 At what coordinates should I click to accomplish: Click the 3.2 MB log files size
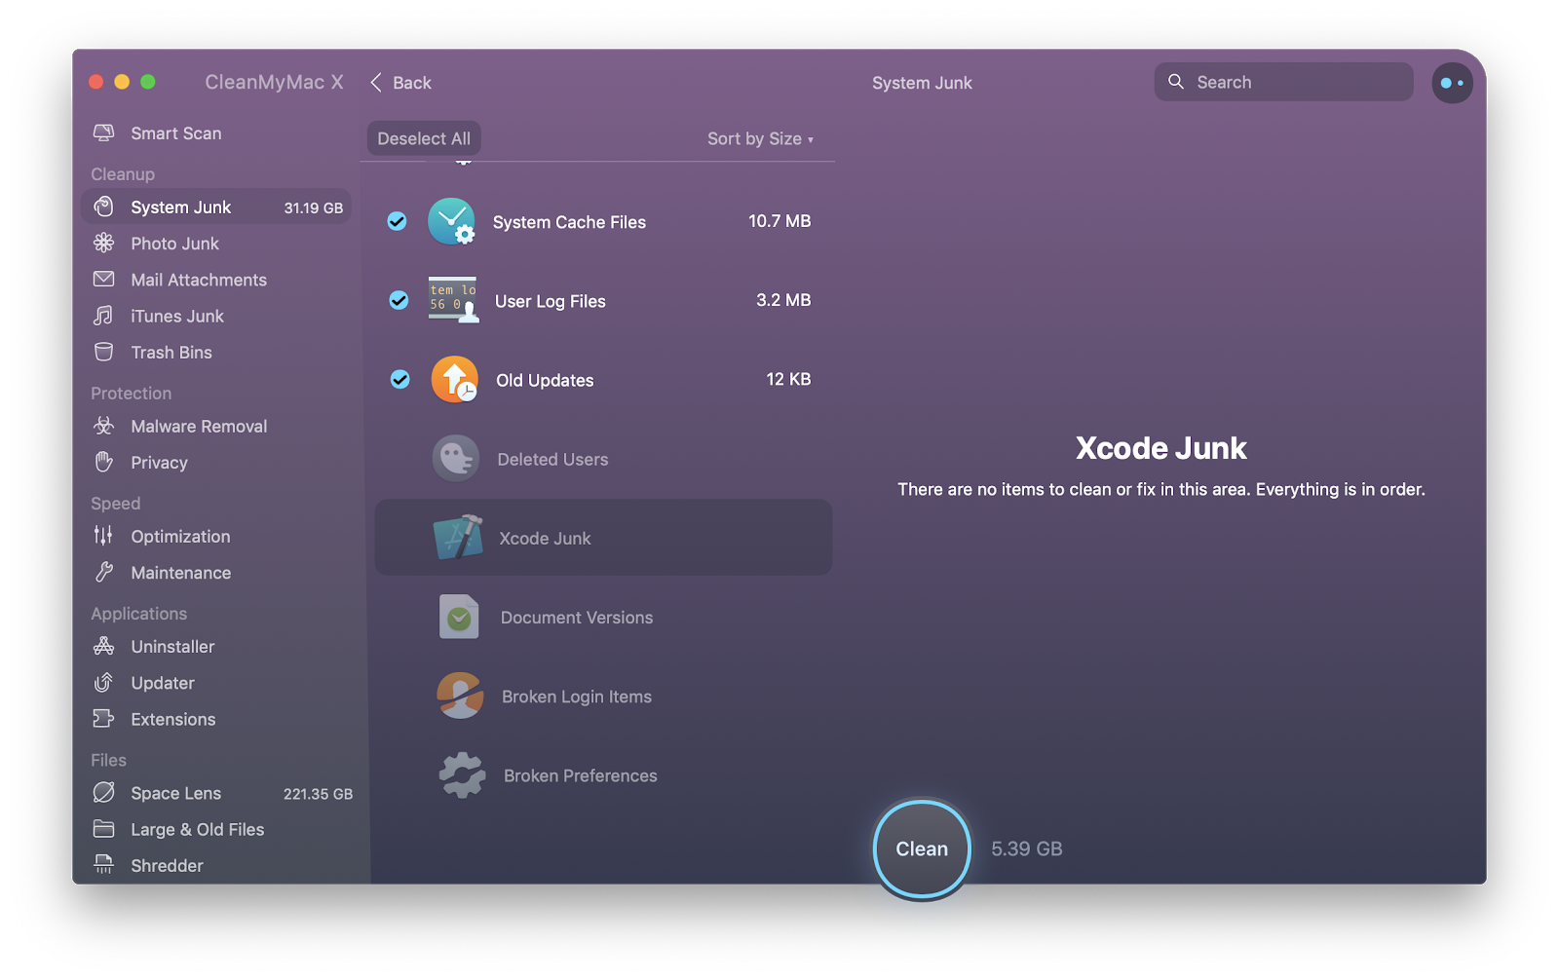tap(783, 300)
